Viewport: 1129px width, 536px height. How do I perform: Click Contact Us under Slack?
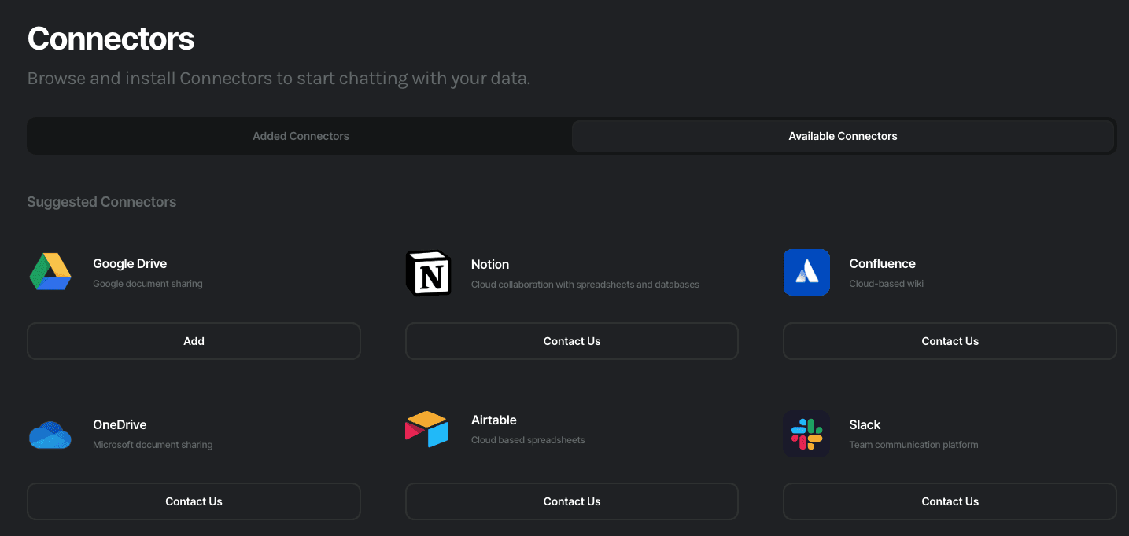click(950, 501)
